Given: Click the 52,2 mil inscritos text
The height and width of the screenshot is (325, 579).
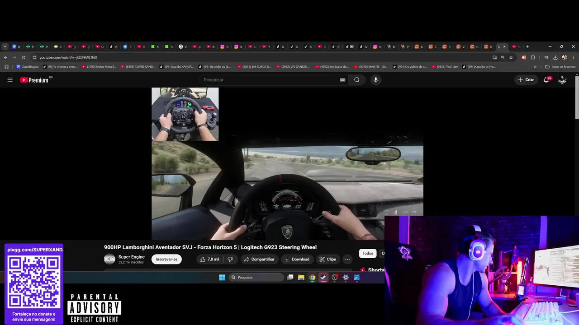Looking at the screenshot, I should click(x=131, y=262).
